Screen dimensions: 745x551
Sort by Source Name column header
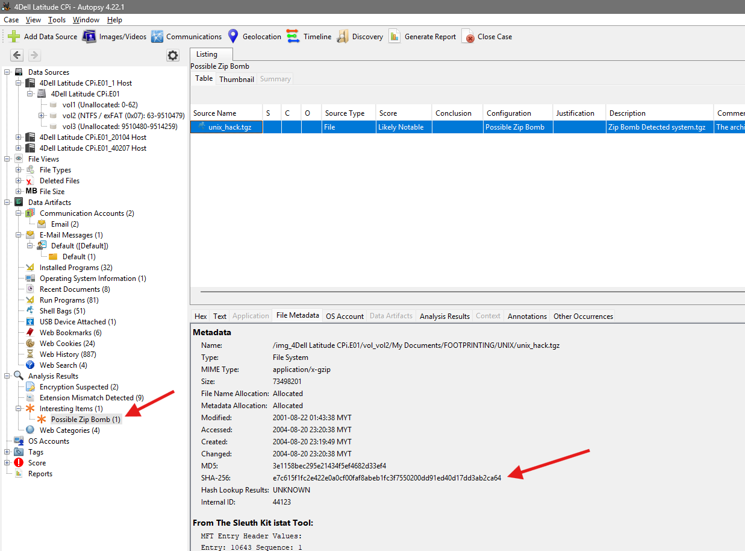(x=226, y=113)
